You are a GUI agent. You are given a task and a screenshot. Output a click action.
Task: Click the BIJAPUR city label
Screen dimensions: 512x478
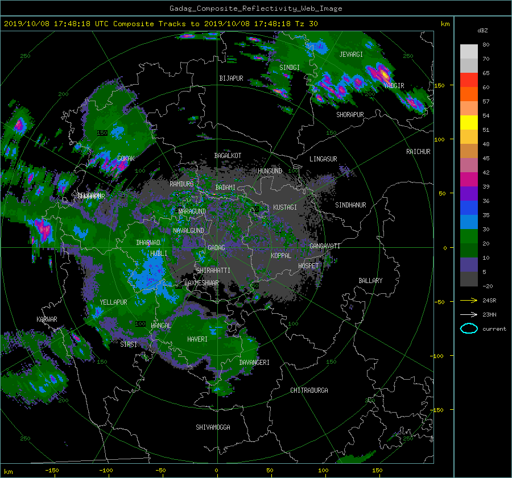click(x=231, y=78)
